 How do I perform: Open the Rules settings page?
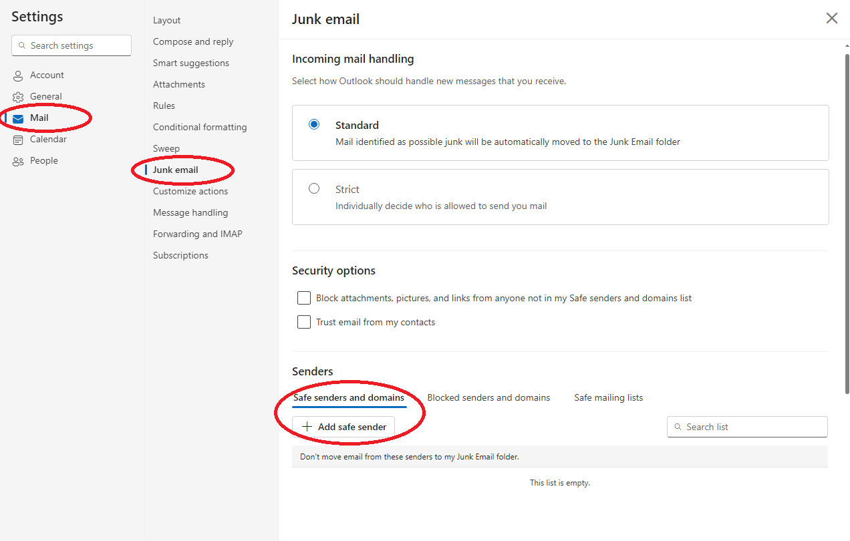coord(164,106)
